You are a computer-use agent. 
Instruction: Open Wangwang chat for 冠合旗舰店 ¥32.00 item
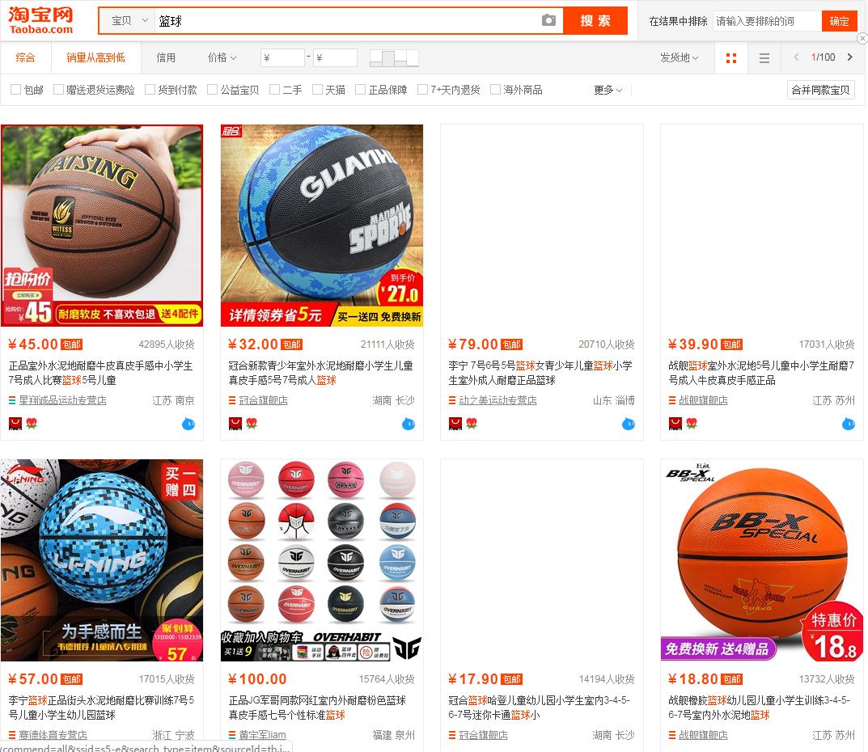click(408, 424)
